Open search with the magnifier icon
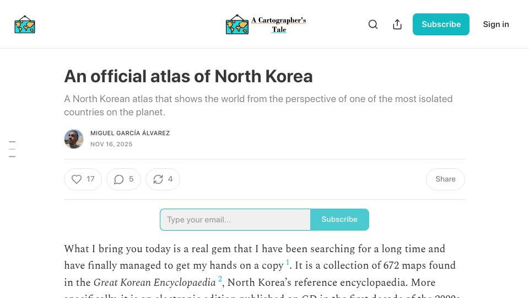Screen dimensions: 529x298 [373, 24]
